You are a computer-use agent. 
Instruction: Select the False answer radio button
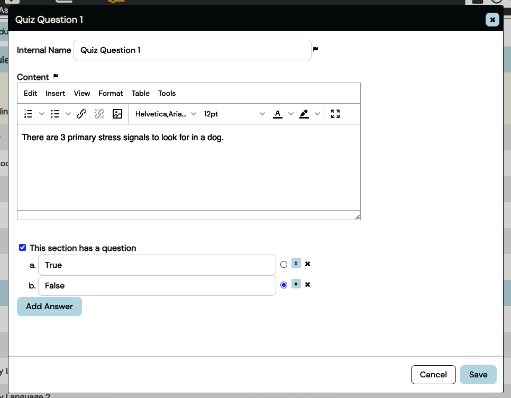pos(284,285)
